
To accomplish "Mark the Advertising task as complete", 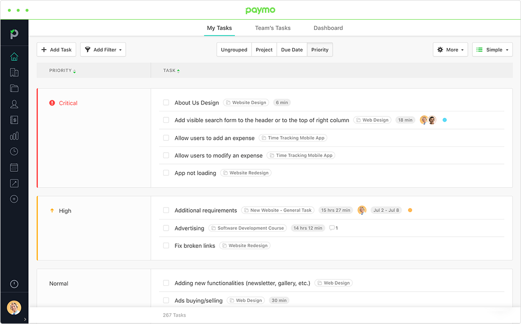I will pyautogui.click(x=166, y=228).
